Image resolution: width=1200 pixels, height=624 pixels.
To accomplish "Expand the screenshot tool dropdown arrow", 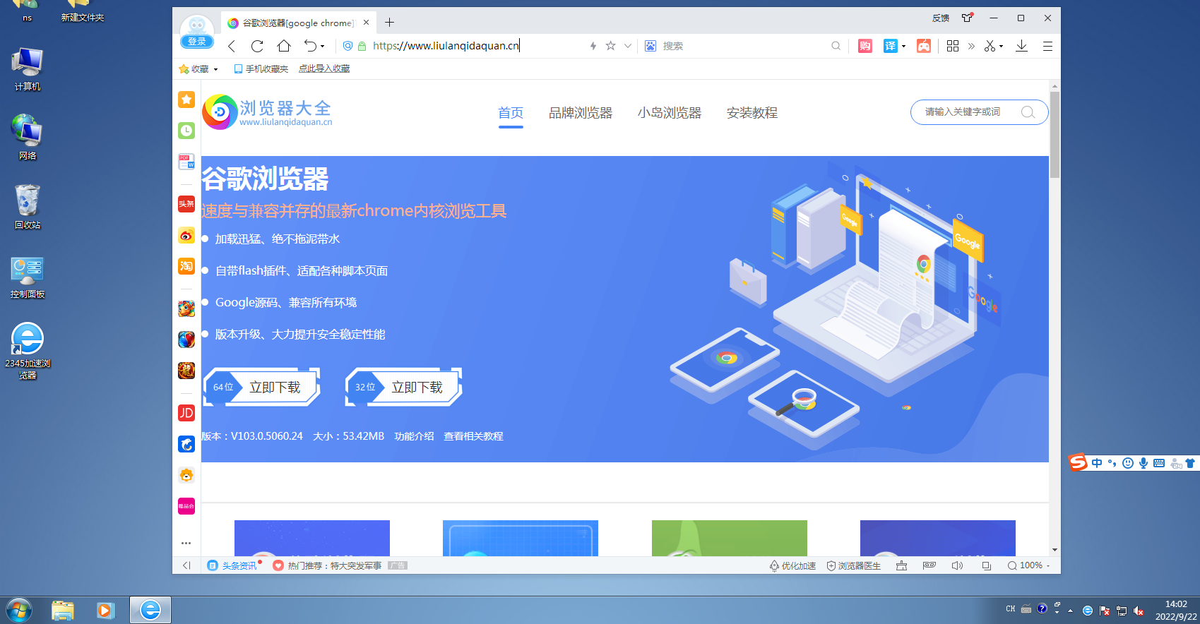I will 1002,47.
